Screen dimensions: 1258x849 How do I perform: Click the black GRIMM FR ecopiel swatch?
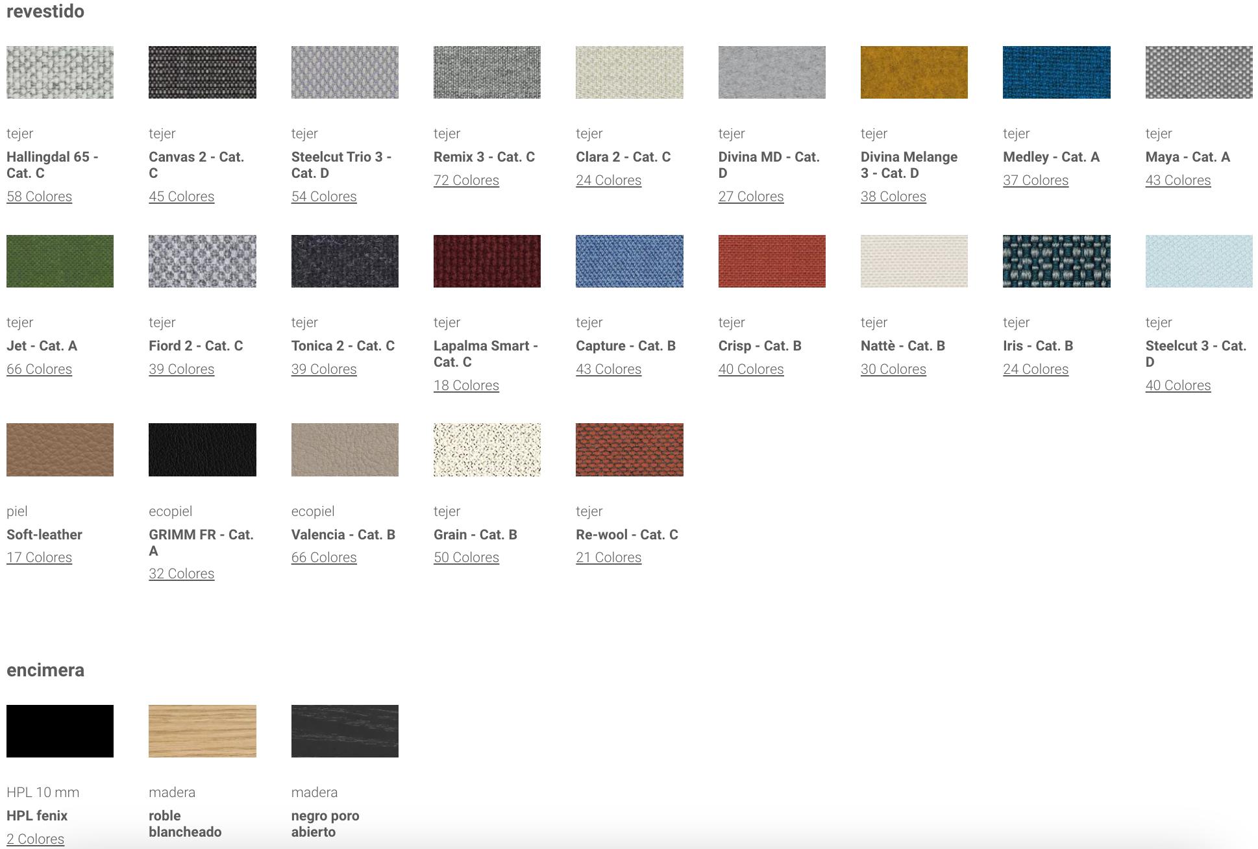point(202,449)
